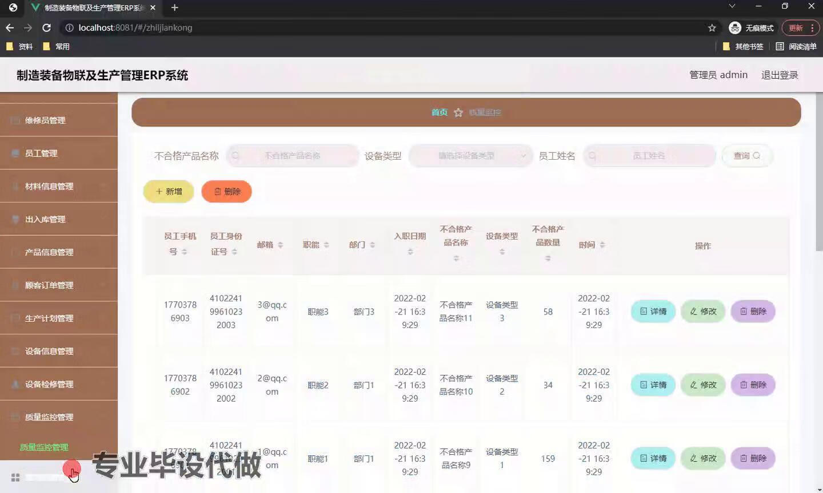Open the 资料 bookmark folder
This screenshot has width=823, height=493.
(x=19, y=46)
